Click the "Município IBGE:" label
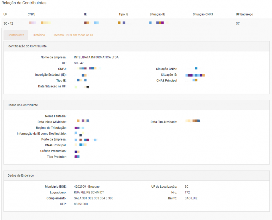Image resolution: width=272 pixels, height=220 pixels. [x=56, y=187]
